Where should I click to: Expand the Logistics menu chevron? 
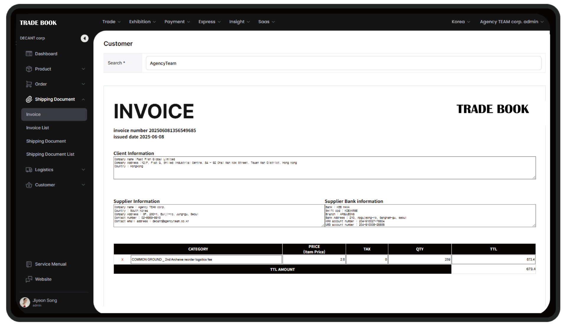[x=83, y=170]
